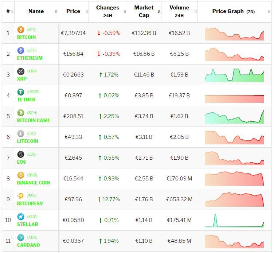Sort by rank number column arrows

pos(13,12)
